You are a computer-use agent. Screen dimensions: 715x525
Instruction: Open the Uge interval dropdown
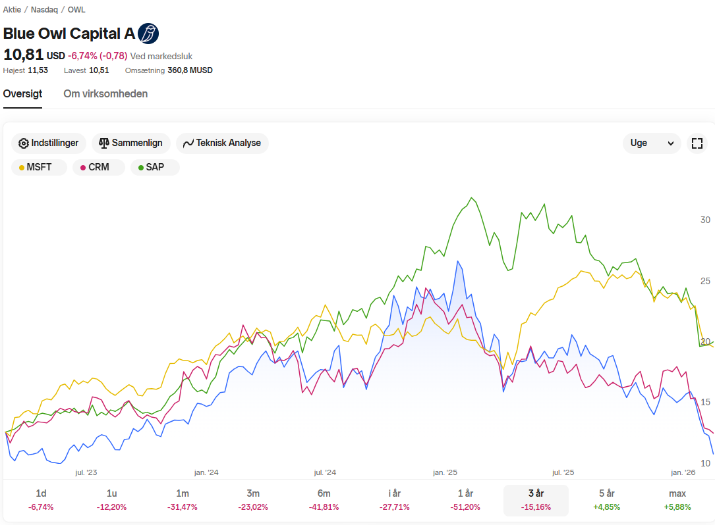coord(652,143)
